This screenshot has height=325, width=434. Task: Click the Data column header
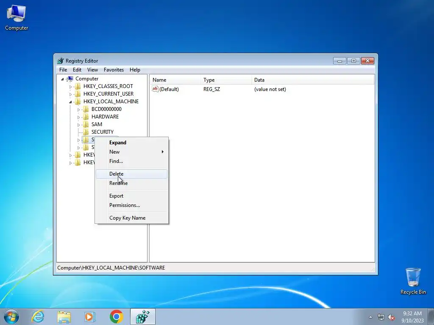[x=313, y=80]
